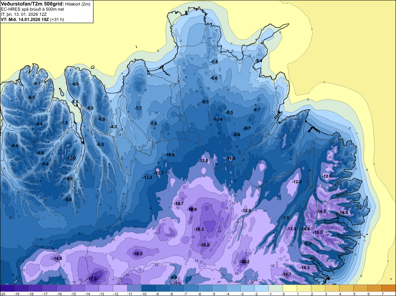
Task: Click the -13.8 temperature value
Action: [246, 211]
